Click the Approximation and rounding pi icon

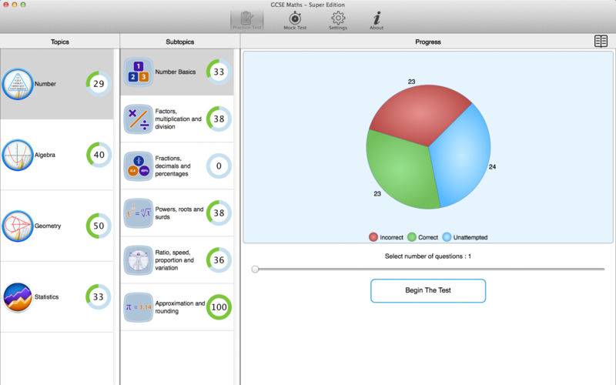[x=139, y=307]
